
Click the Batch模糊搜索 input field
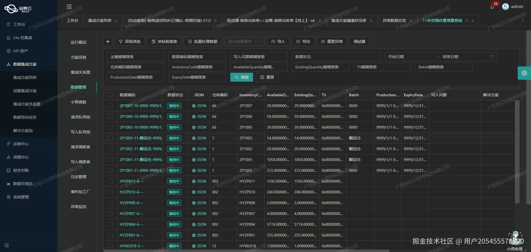(444, 67)
